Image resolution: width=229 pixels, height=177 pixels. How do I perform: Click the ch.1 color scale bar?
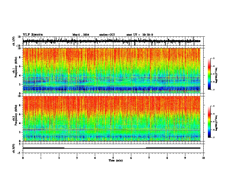click(x=209, y=74)
